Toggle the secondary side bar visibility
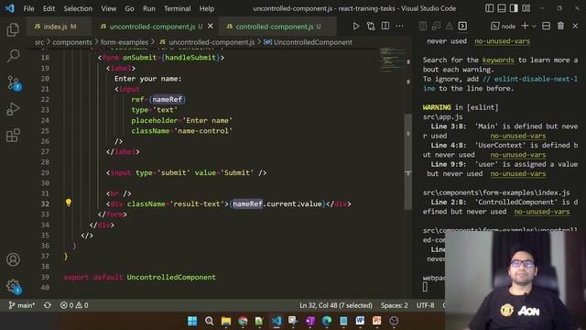 [514, 8]
